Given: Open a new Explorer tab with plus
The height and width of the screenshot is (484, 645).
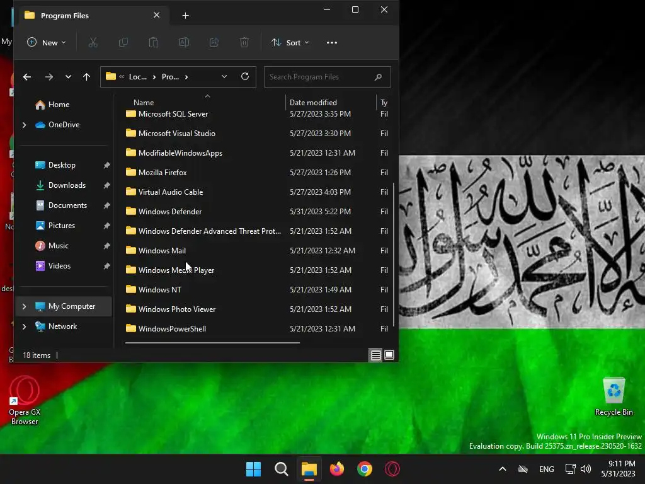Looking at the screenshot, I should [x=186, y=16].
